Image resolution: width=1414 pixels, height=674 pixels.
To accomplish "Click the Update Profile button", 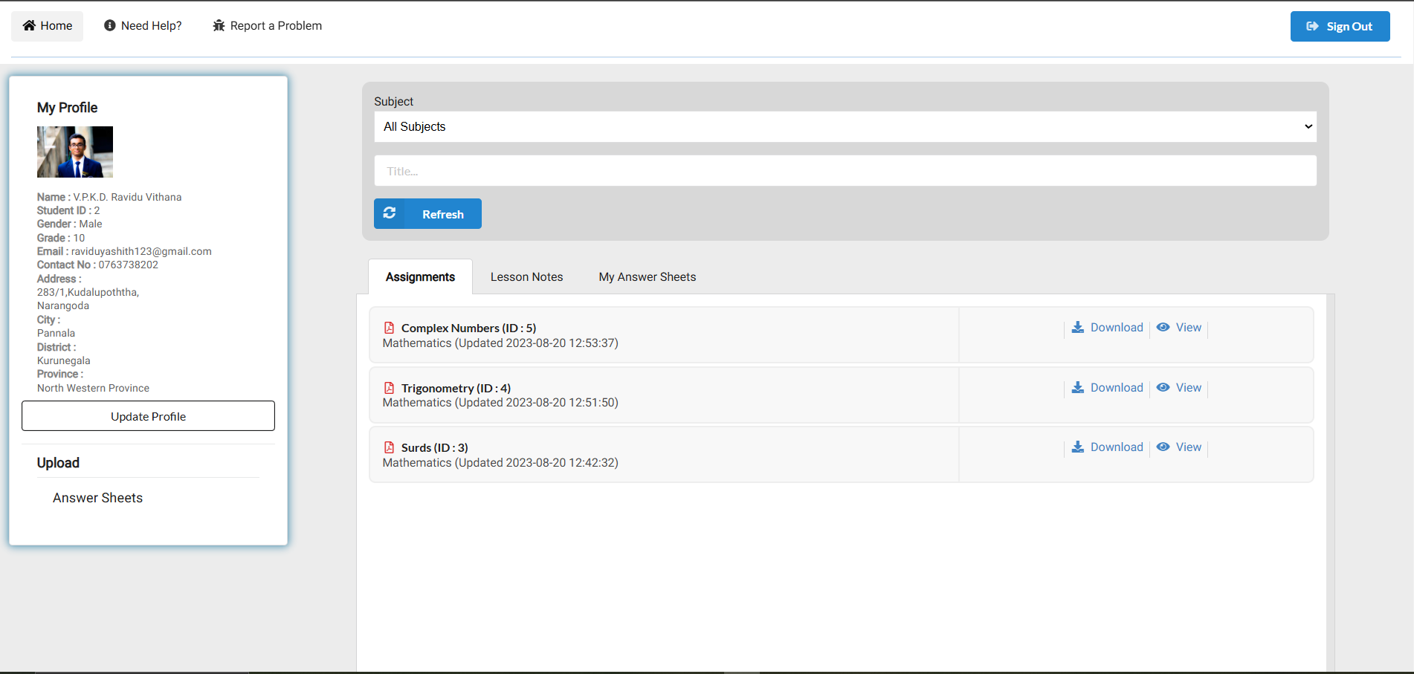I will click(148, 416).
